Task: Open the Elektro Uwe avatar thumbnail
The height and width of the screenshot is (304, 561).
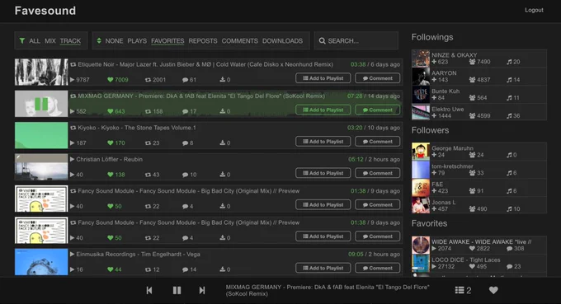Action: pos(421,112)
